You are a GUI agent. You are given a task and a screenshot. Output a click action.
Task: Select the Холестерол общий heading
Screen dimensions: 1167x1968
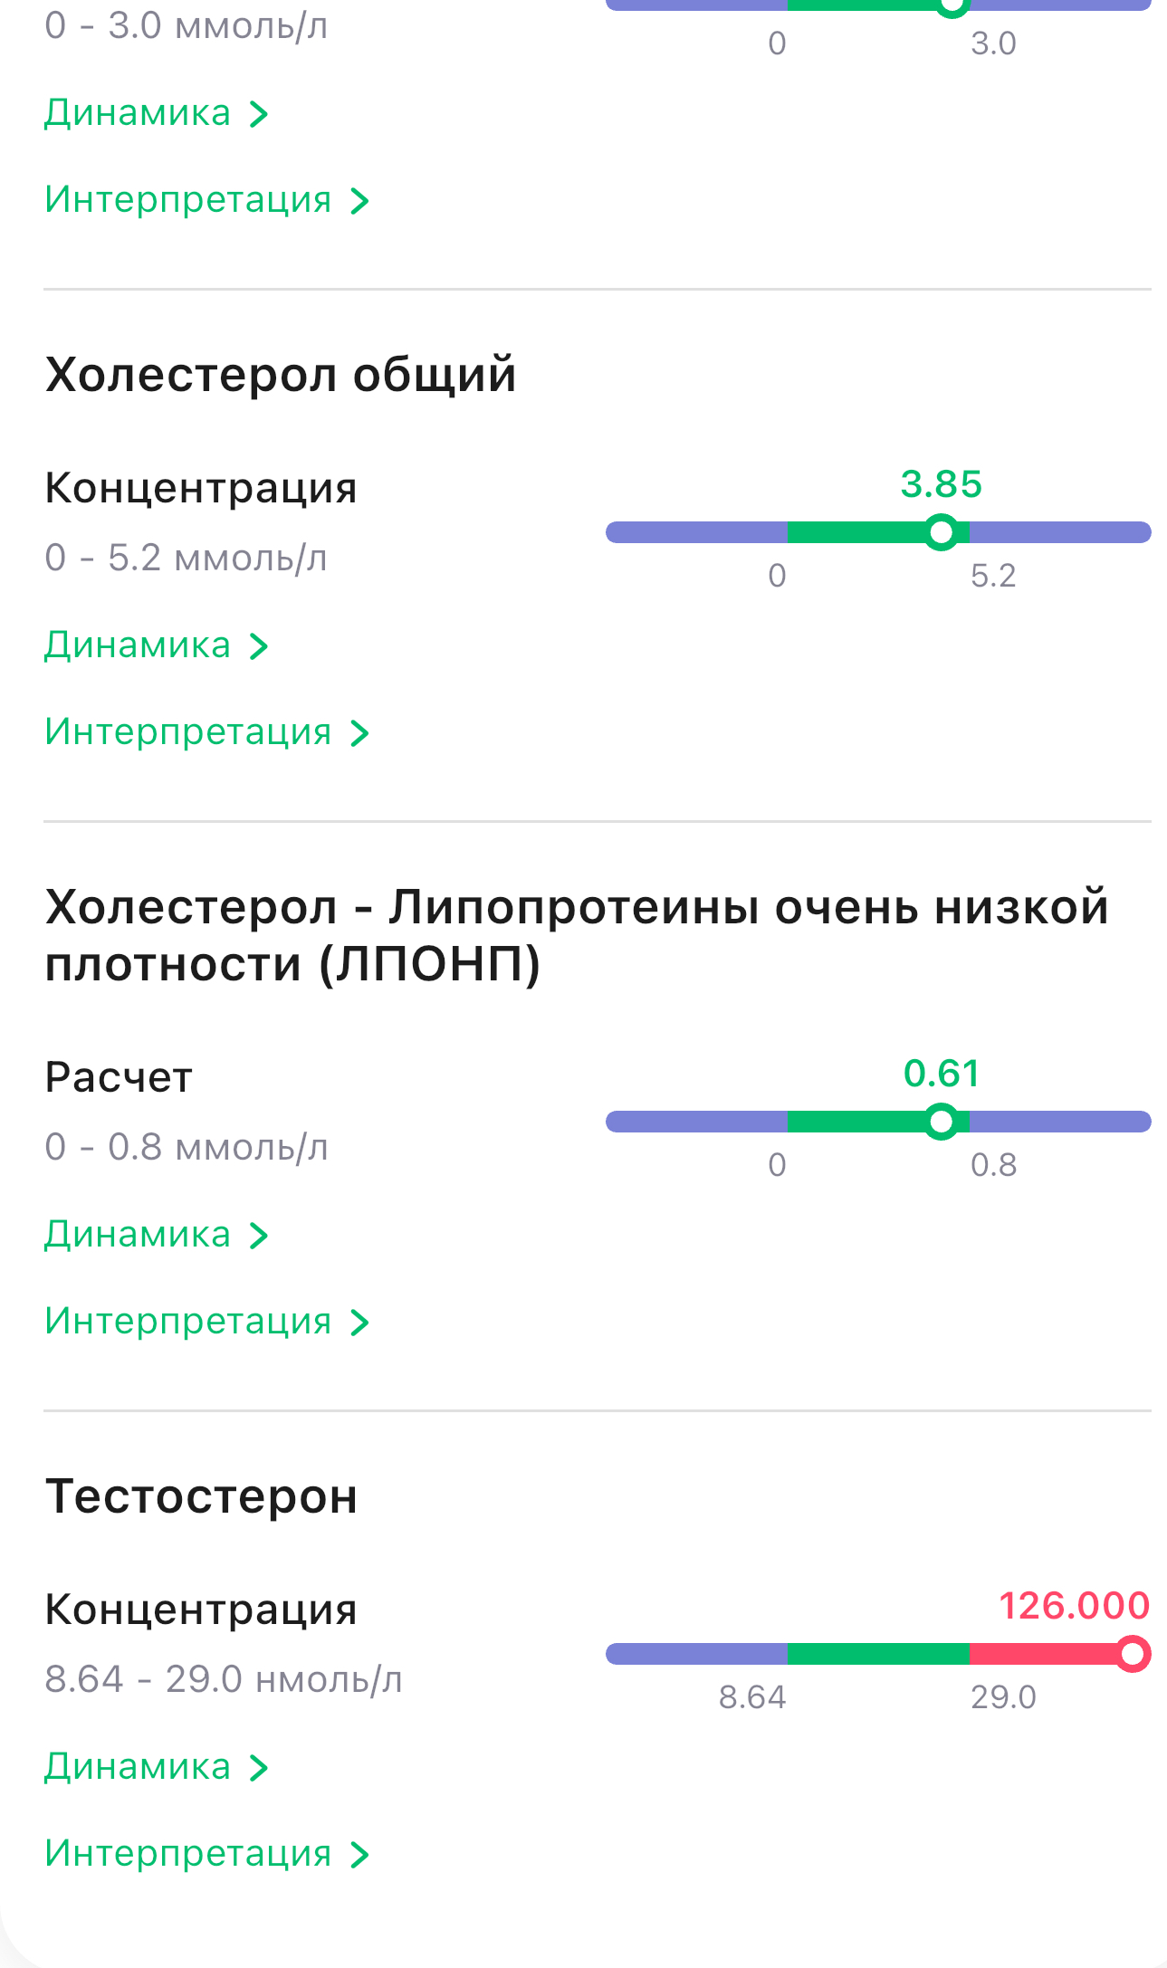tap(281, 375)
